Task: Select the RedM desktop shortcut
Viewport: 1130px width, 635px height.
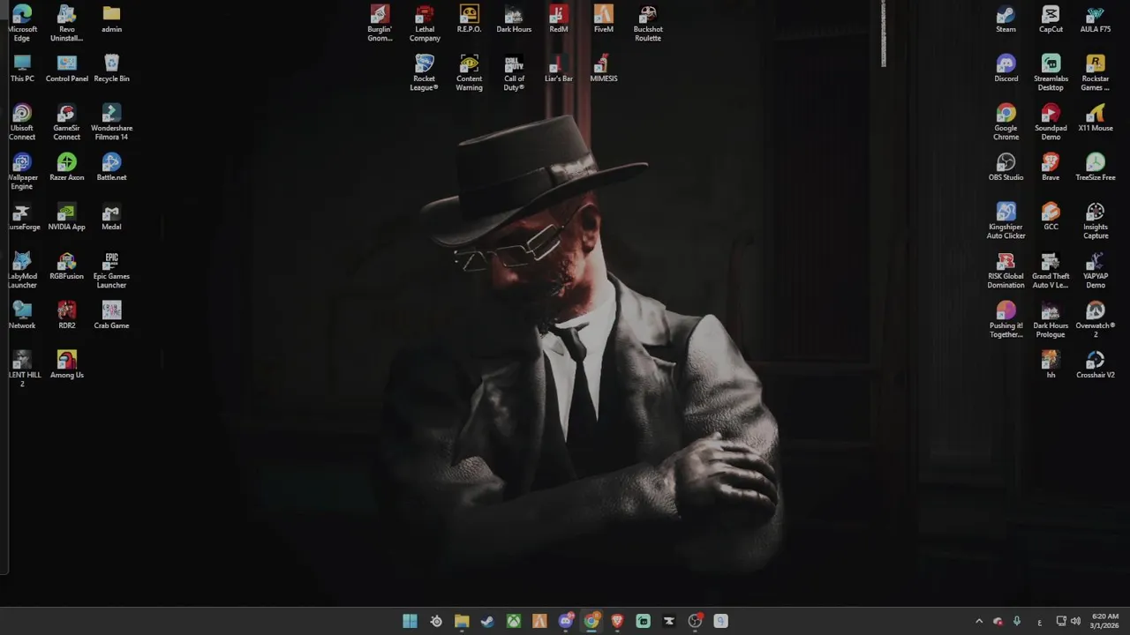Action: coord(559,19)
